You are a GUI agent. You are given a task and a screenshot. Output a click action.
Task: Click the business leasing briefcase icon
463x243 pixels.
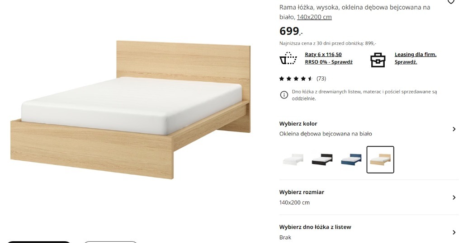(x=378, y=60)
